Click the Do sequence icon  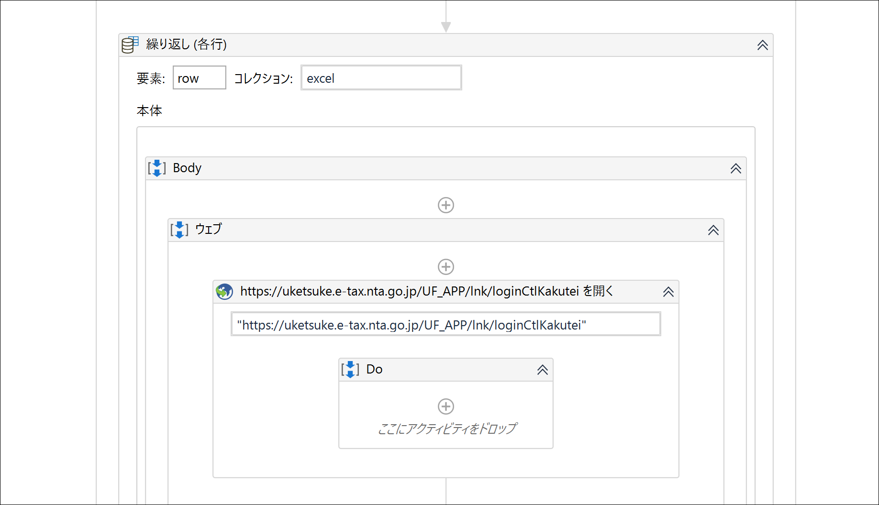click(x=350, y=369)
